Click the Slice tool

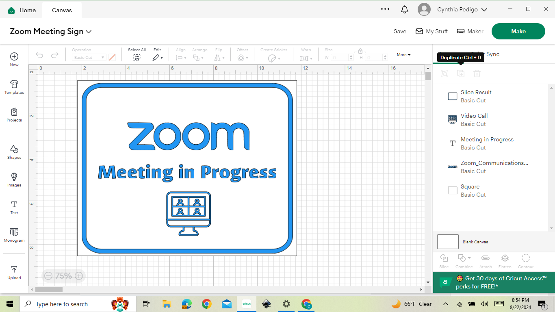[x=444, y=261]
